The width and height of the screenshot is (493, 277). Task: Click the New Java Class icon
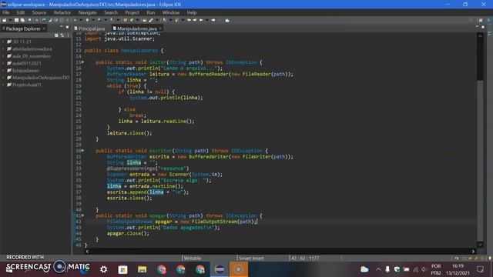[x=132, y=20]
